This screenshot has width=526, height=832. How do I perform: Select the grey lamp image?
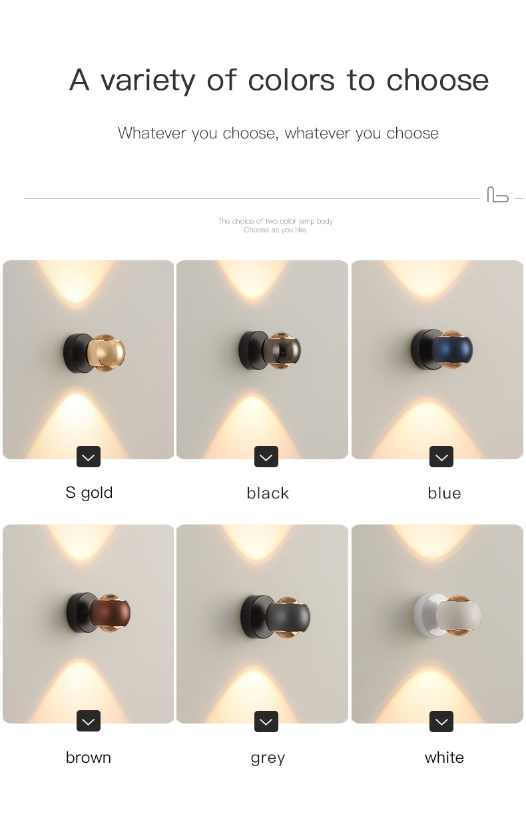(262, 624)
